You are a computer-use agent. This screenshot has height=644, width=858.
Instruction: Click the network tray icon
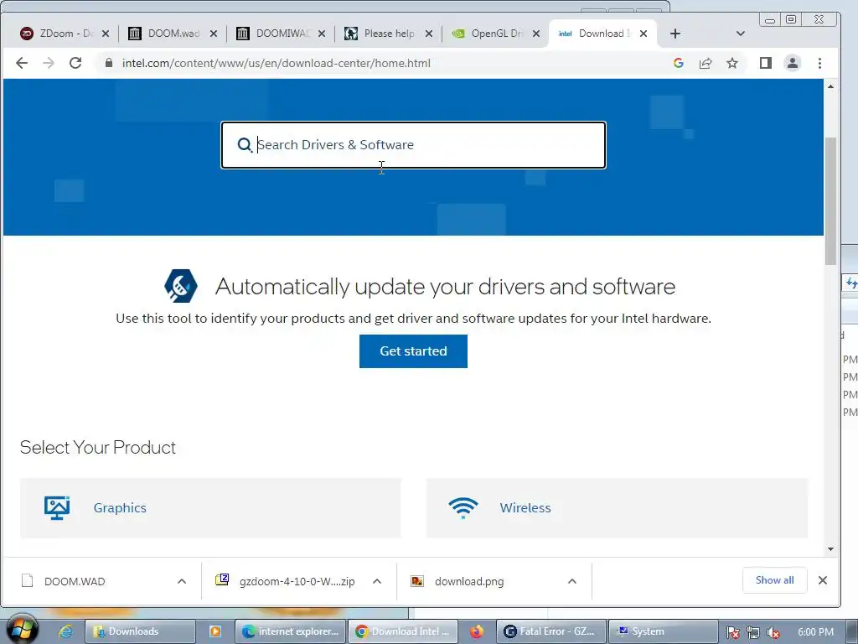pos(753,632)
